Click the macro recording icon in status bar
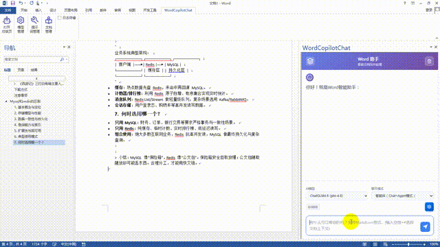This screenshot has height=247, width=440. tap(84, 244)
